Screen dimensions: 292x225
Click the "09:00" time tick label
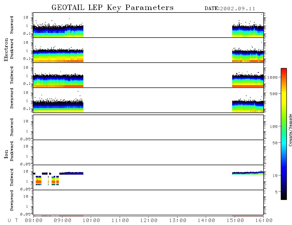[x=63, y=221]
